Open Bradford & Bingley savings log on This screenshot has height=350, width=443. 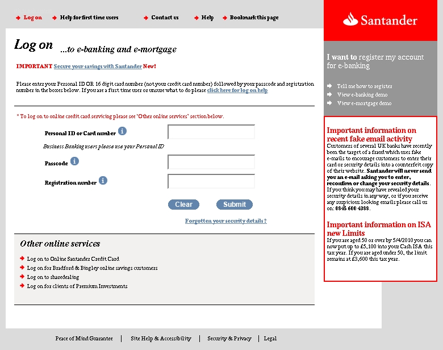92,268
